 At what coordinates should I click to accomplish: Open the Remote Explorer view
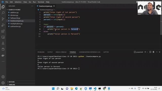coord(3,37)
